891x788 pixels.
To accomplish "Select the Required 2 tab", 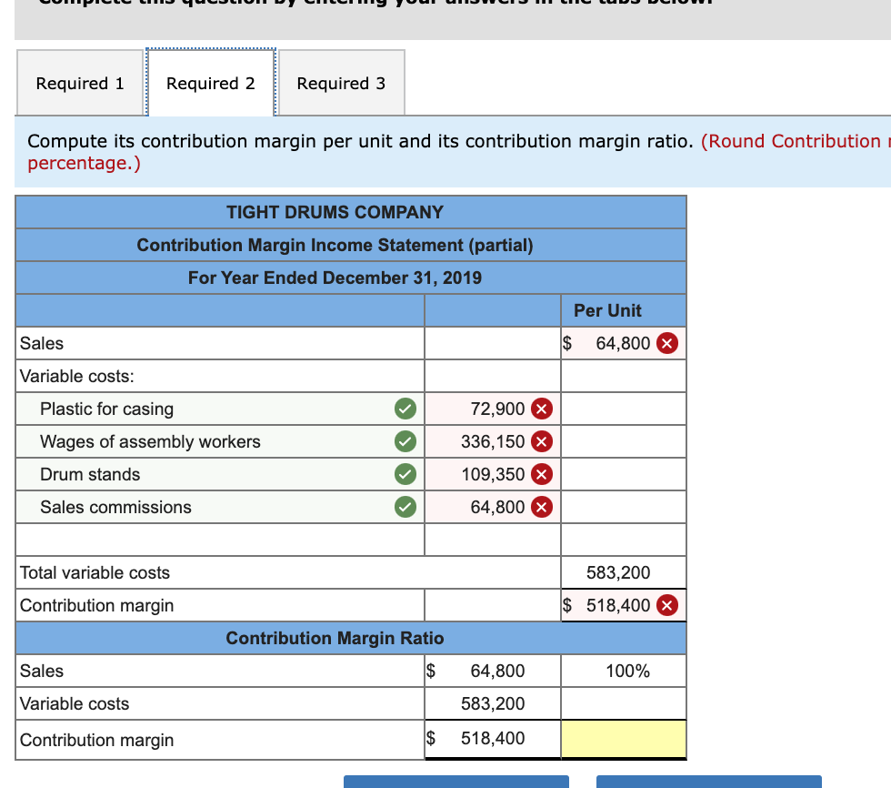I will (x=210, y=83).
